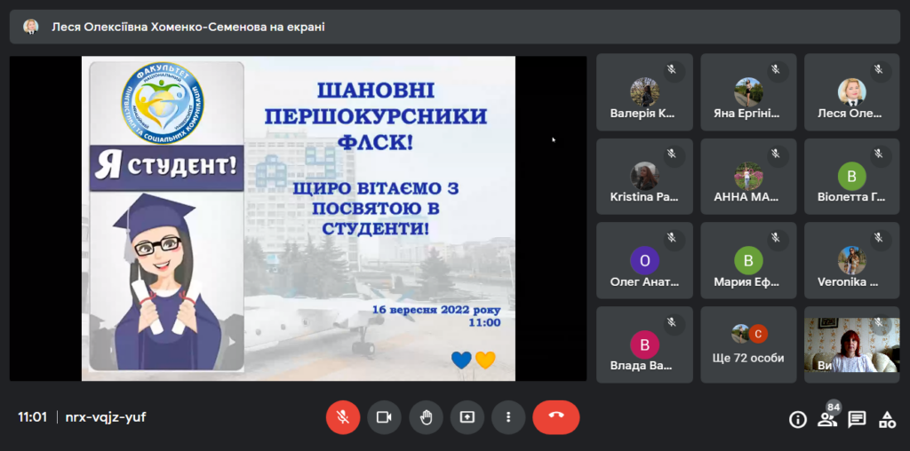
Task: Click the muted mic icon on Мария tile
Action: point(775,238)
